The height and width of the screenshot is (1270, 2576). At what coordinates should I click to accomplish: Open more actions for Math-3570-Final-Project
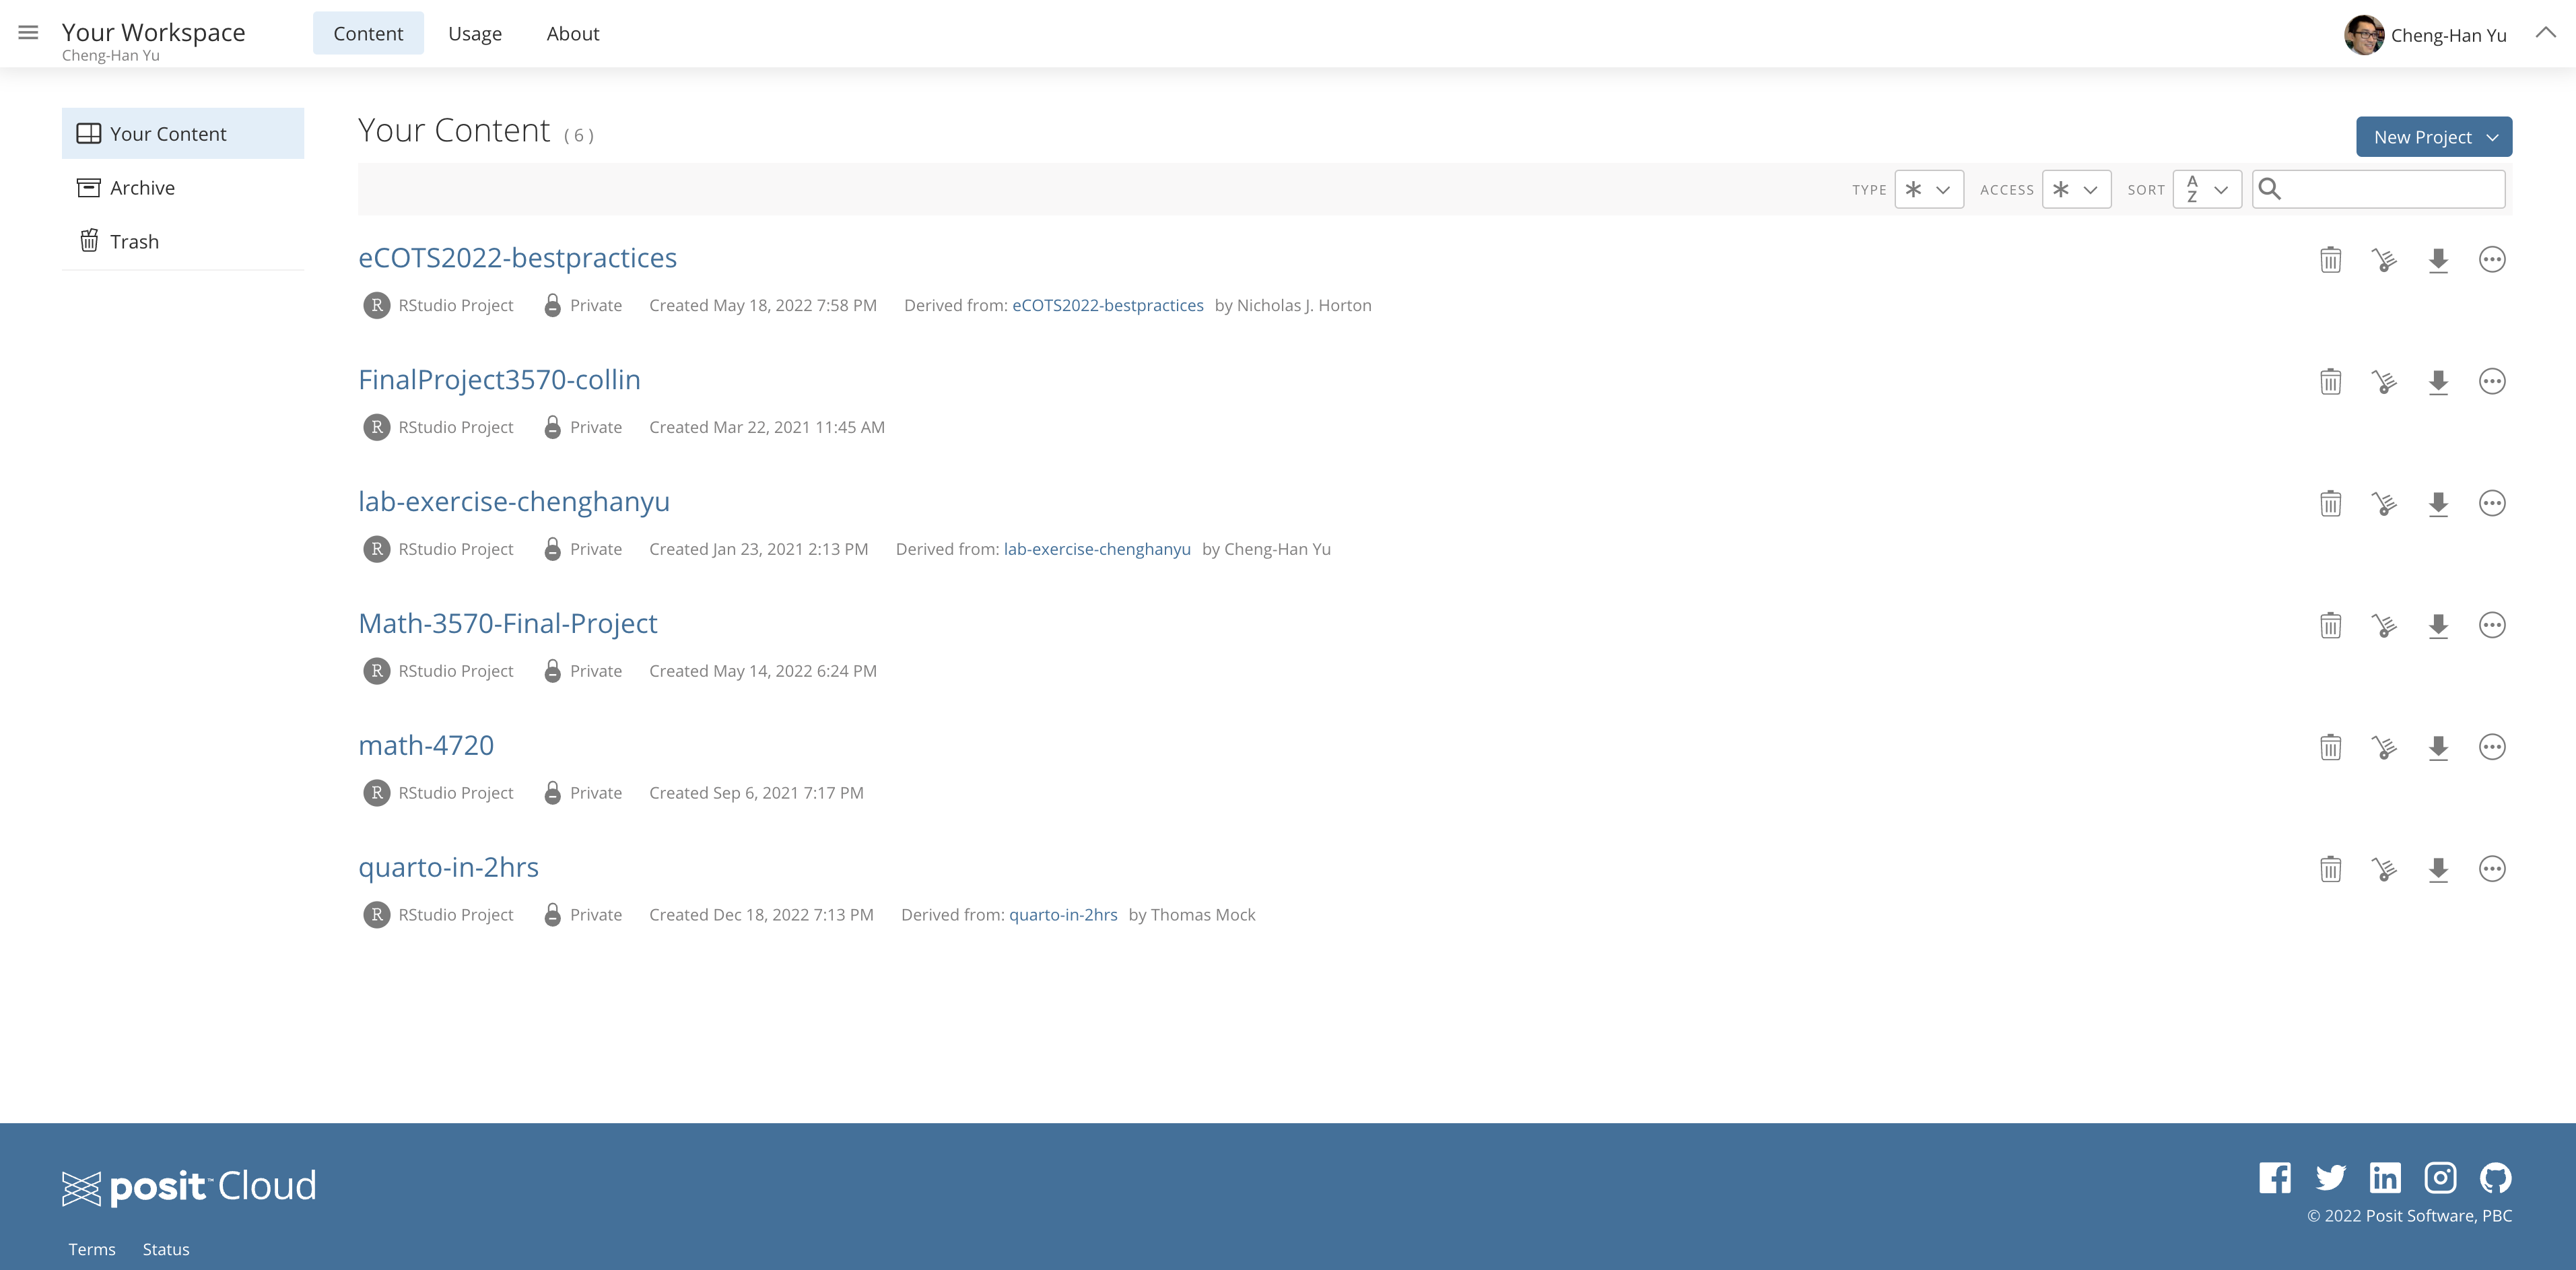coord(2492,626)
